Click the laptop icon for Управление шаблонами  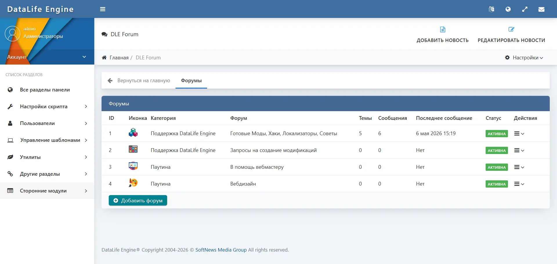point(10,140)
